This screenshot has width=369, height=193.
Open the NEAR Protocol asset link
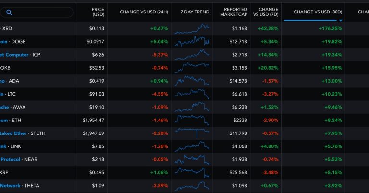click(x=10, y=159)
